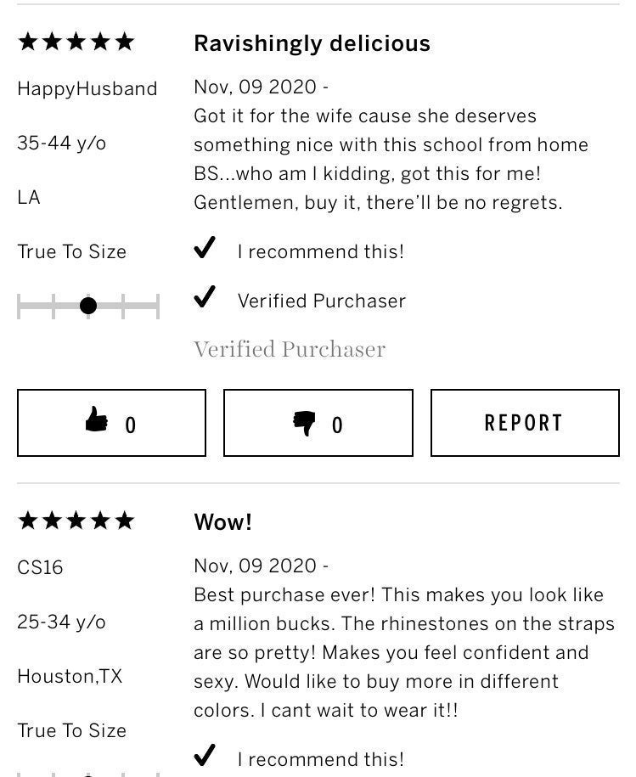
Task: Click the gray Verified Purchaser label
Action: 290,349
